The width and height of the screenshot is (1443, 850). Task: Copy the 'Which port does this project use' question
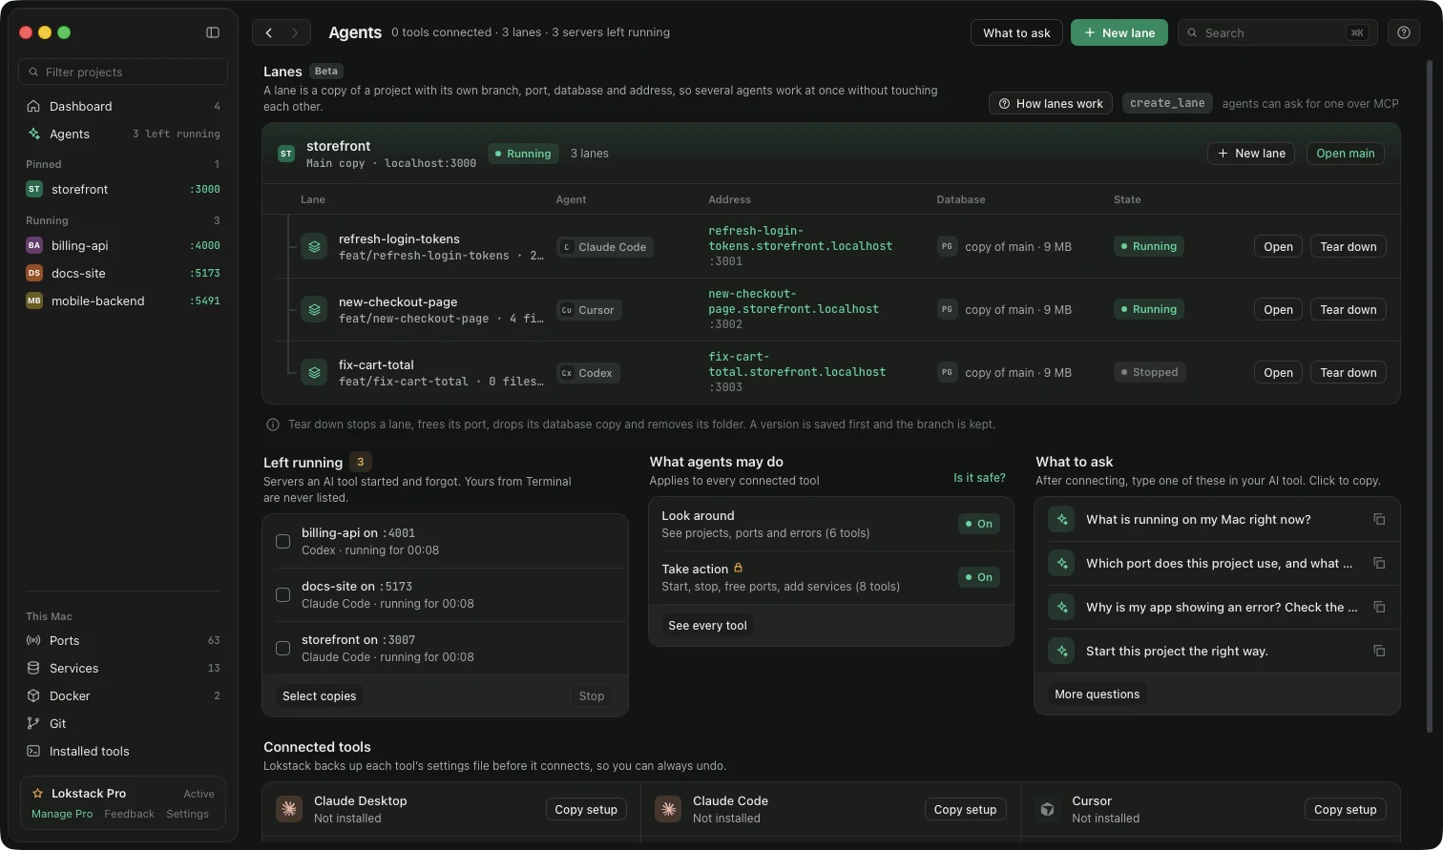coord(1379,563)
